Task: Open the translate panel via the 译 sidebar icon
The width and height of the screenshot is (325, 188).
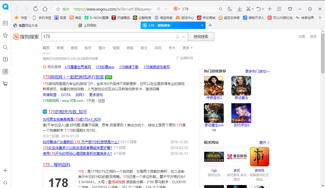Action: tap(5, 71)
